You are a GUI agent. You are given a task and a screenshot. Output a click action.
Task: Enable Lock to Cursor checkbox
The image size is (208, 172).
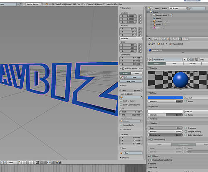point(121,101)
